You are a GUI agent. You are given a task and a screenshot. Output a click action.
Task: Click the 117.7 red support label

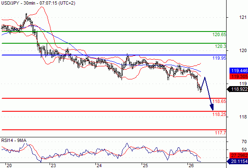point(221,133)
